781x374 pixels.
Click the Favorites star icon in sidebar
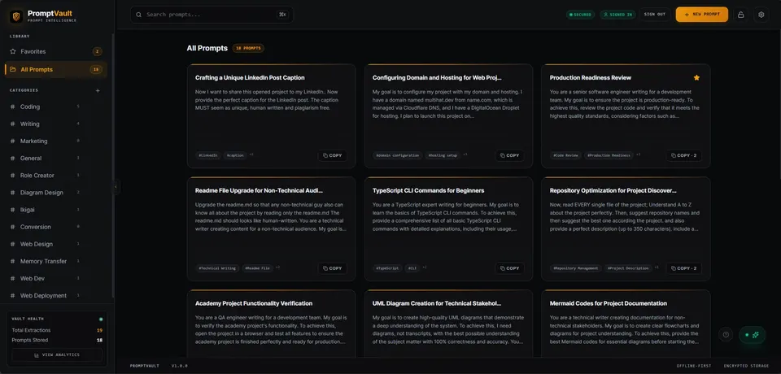click(13, 51)
